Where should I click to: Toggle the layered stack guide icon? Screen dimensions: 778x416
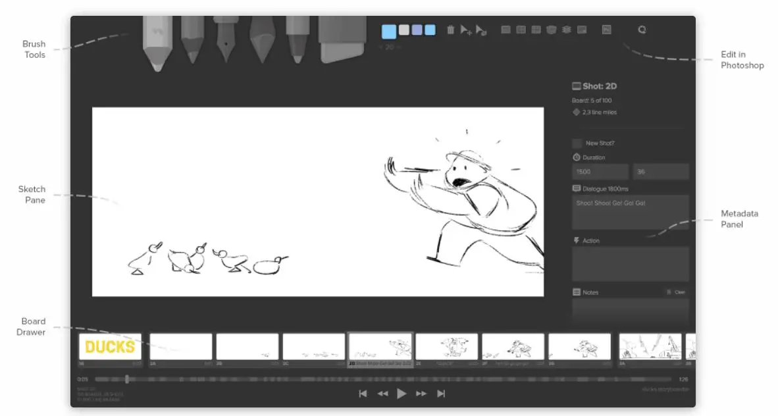pyautogui.click(x=567, y=30)
